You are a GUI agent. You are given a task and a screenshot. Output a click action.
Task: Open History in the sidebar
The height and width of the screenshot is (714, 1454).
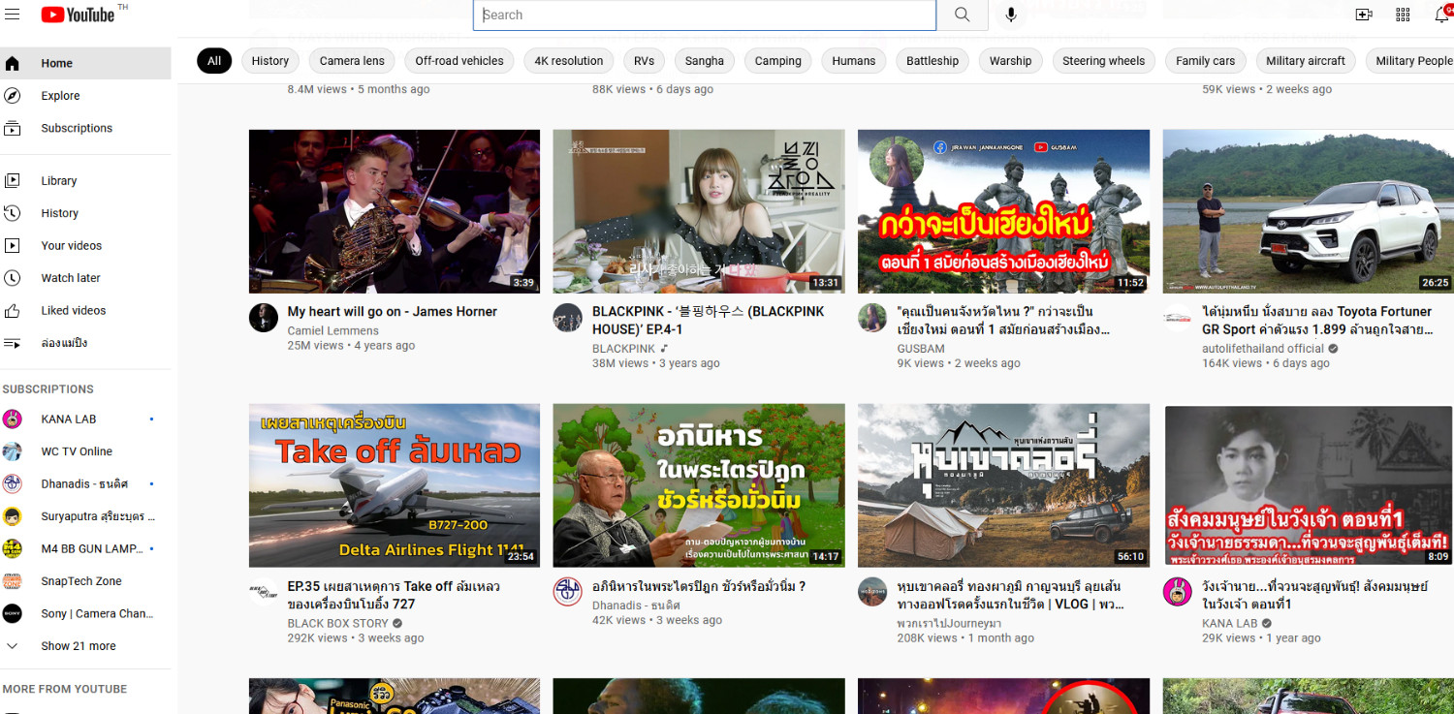coord(85,213)
